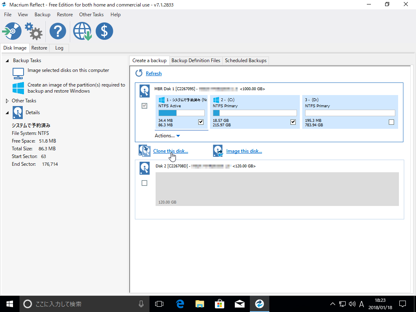Check the D: partition checkbox

click(x=391, y=122)
